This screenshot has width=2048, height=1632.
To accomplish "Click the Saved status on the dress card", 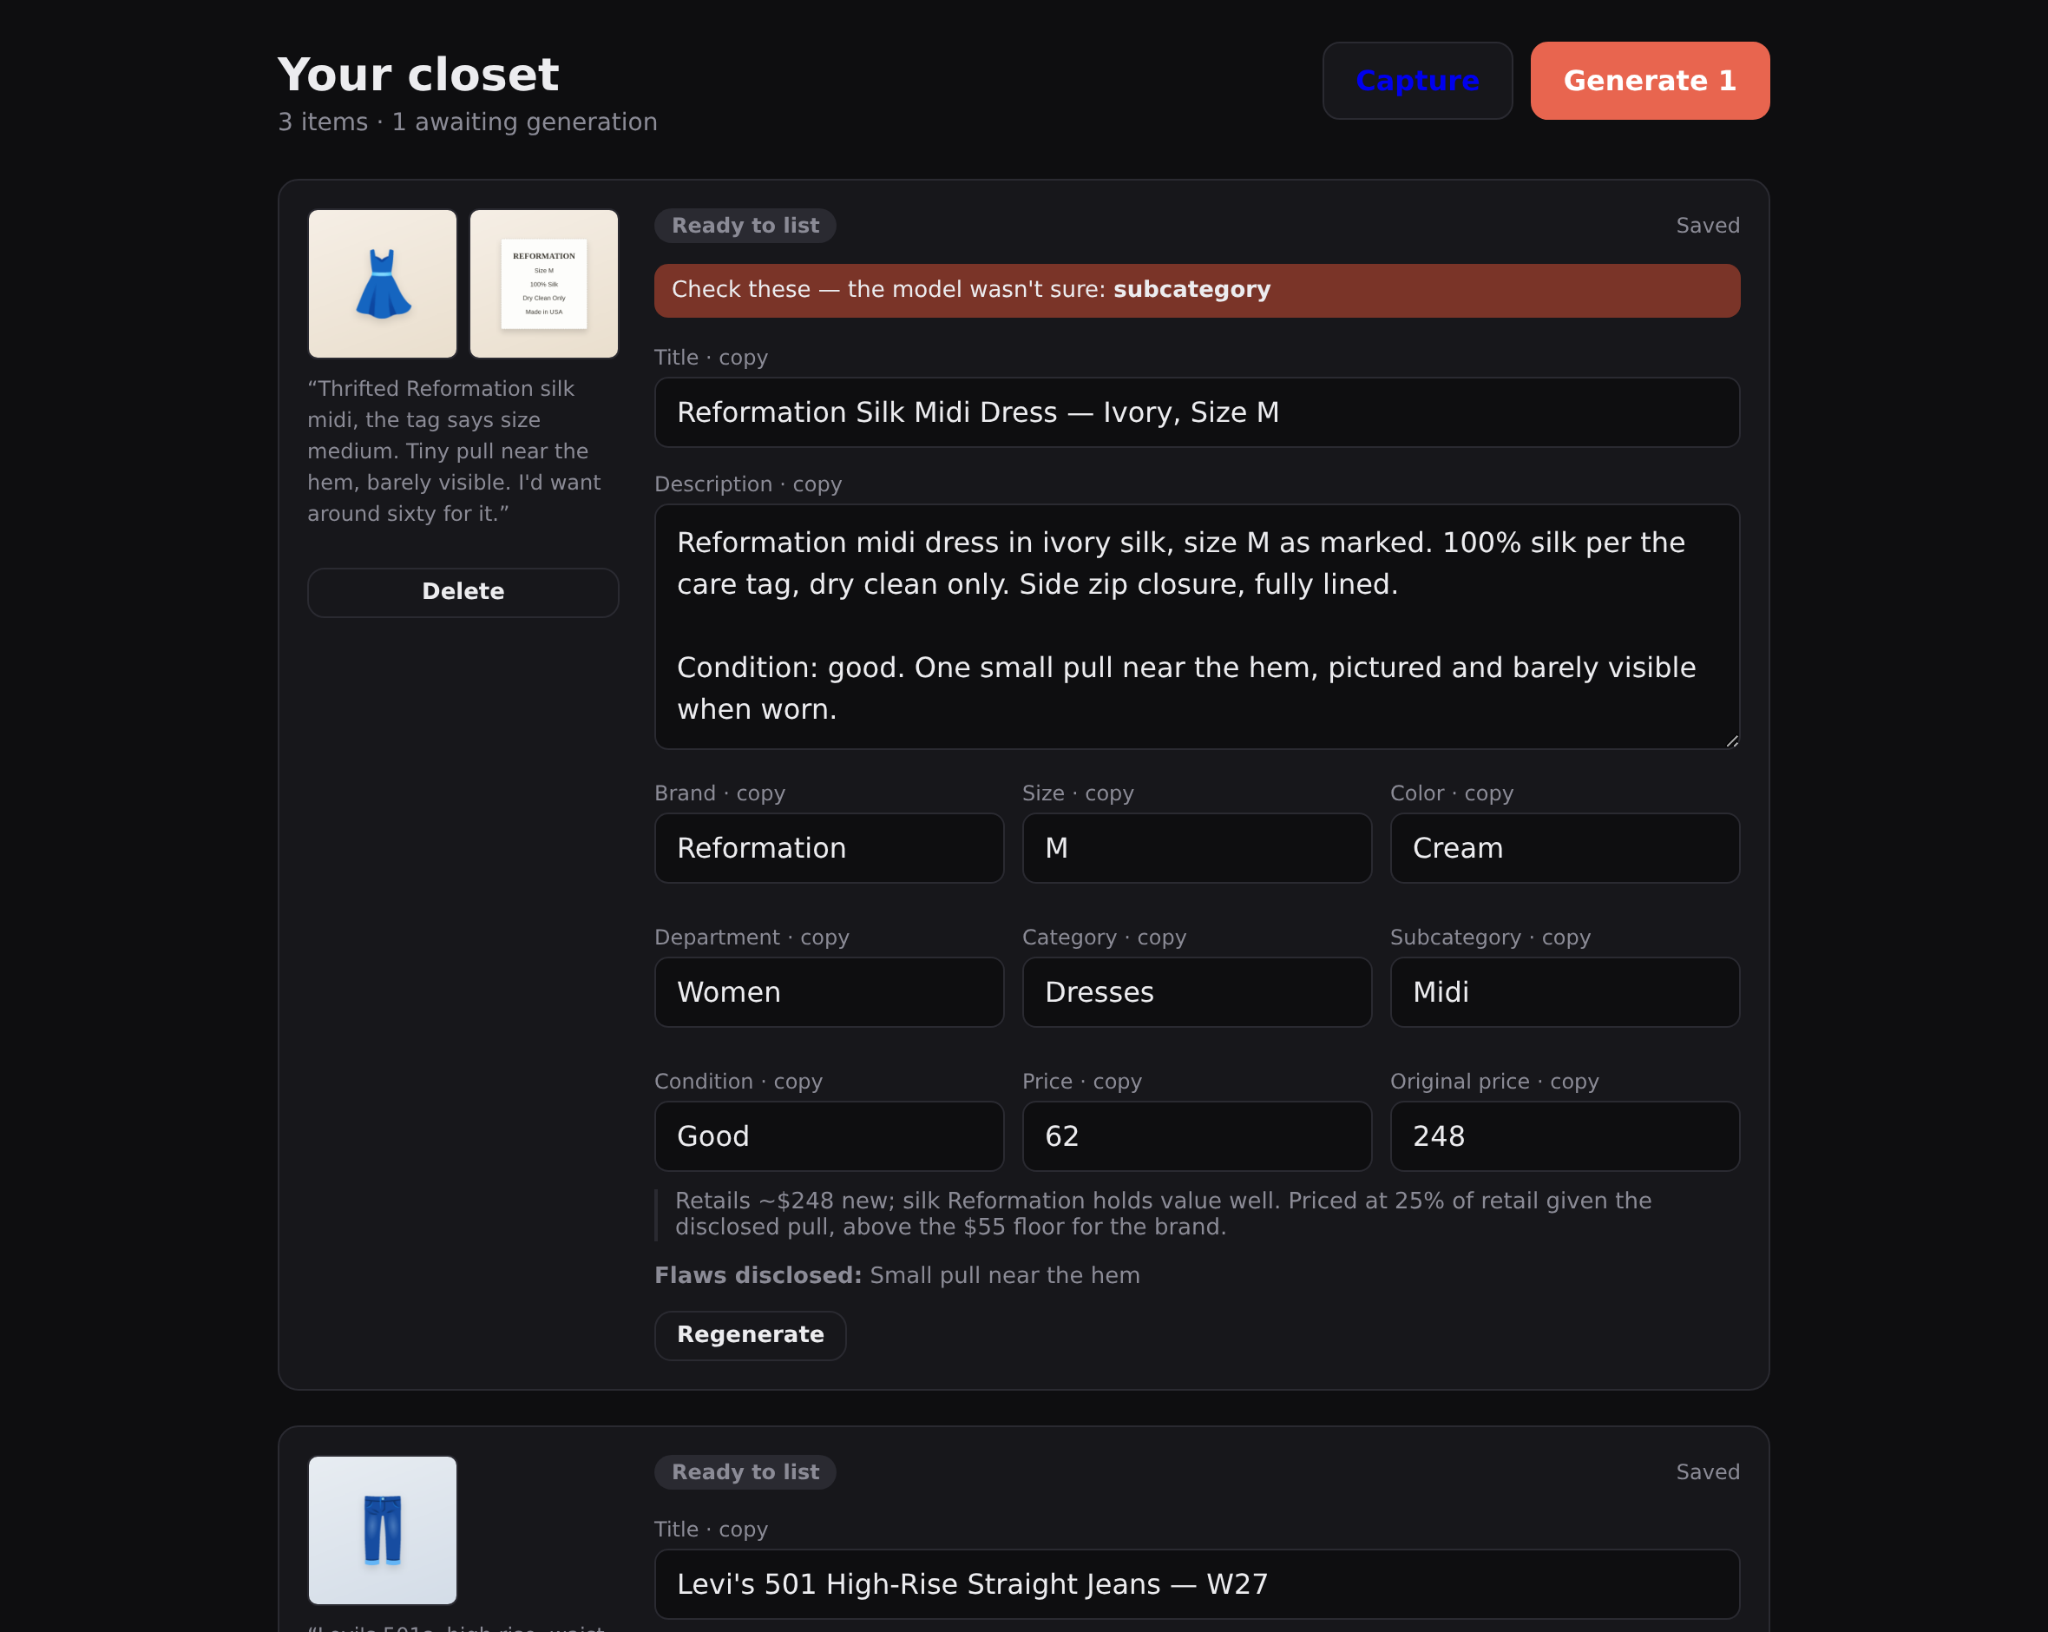I will [1707, 227].
